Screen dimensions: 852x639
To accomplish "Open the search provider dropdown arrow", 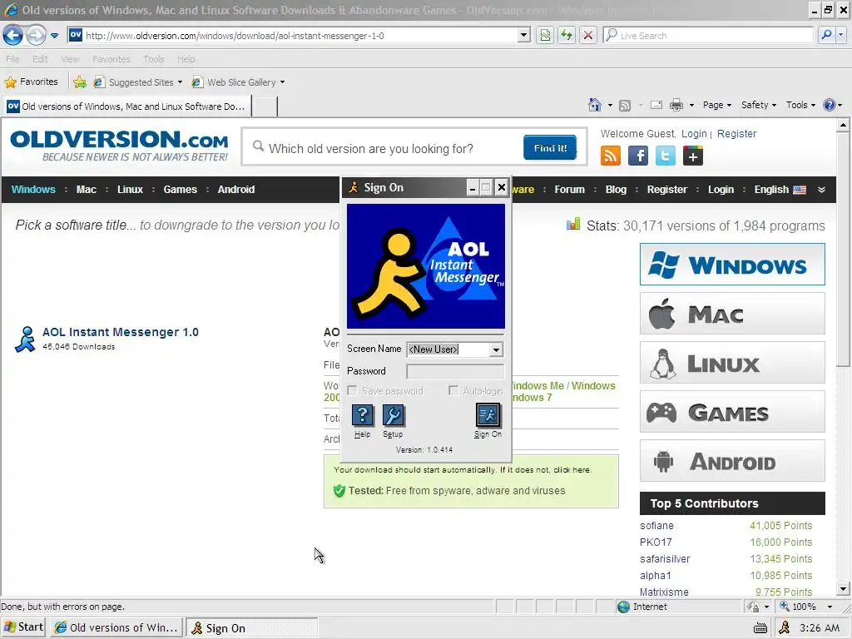I will click(x=841, y=35).
